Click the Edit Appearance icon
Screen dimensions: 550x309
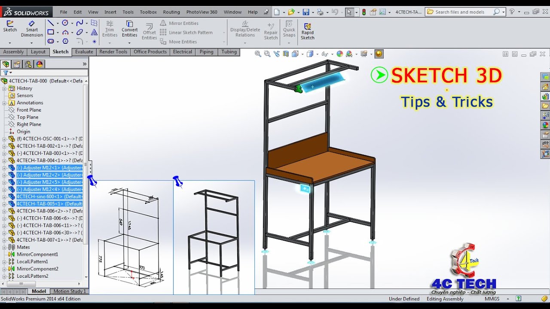(x=340, y=54)
